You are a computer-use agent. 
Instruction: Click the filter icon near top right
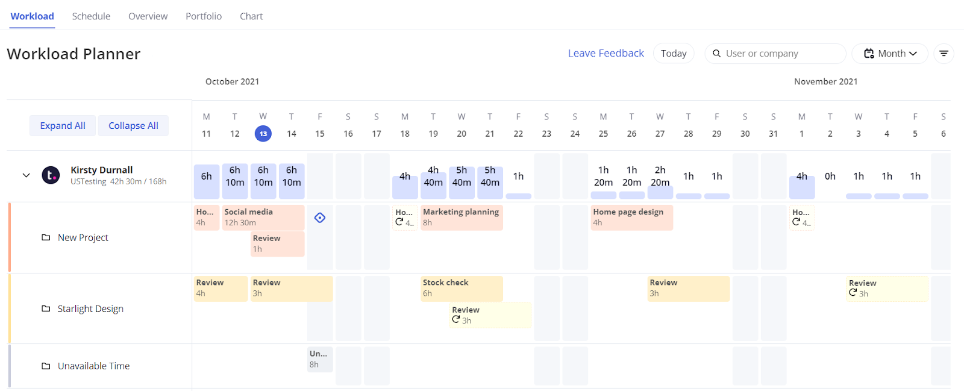[943, 53]
